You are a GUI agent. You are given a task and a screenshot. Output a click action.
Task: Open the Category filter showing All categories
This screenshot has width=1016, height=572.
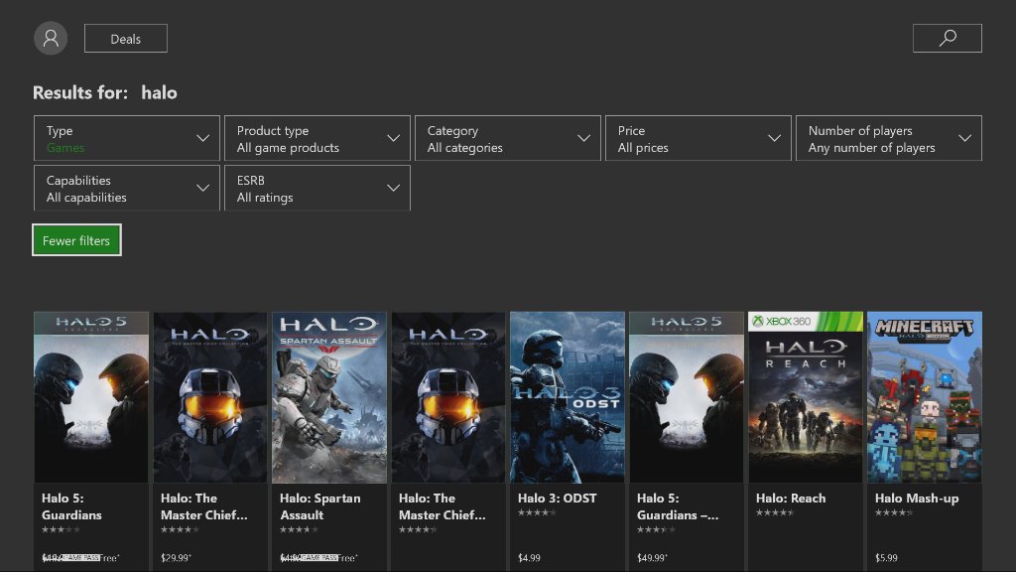click(x=507, y=138)
